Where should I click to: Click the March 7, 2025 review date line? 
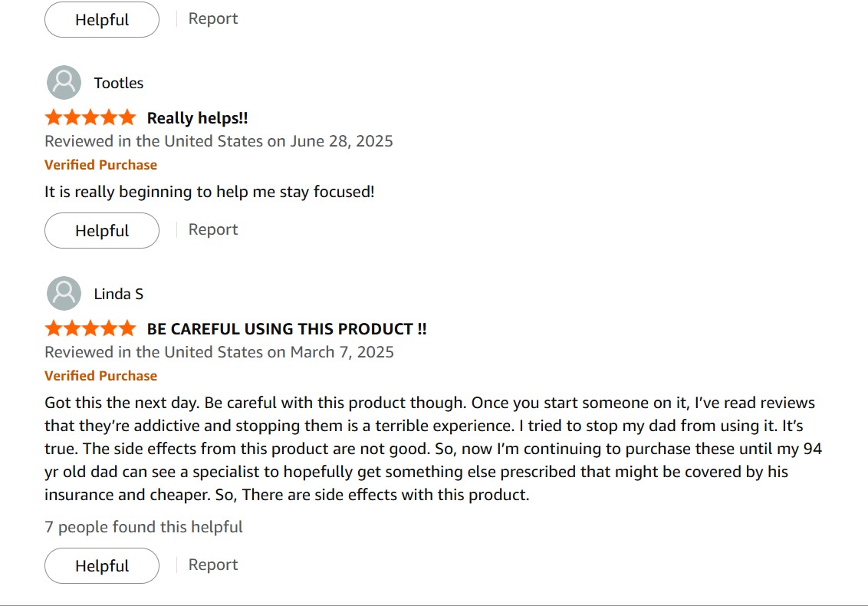pyautogui.click(x=219, y=352)
